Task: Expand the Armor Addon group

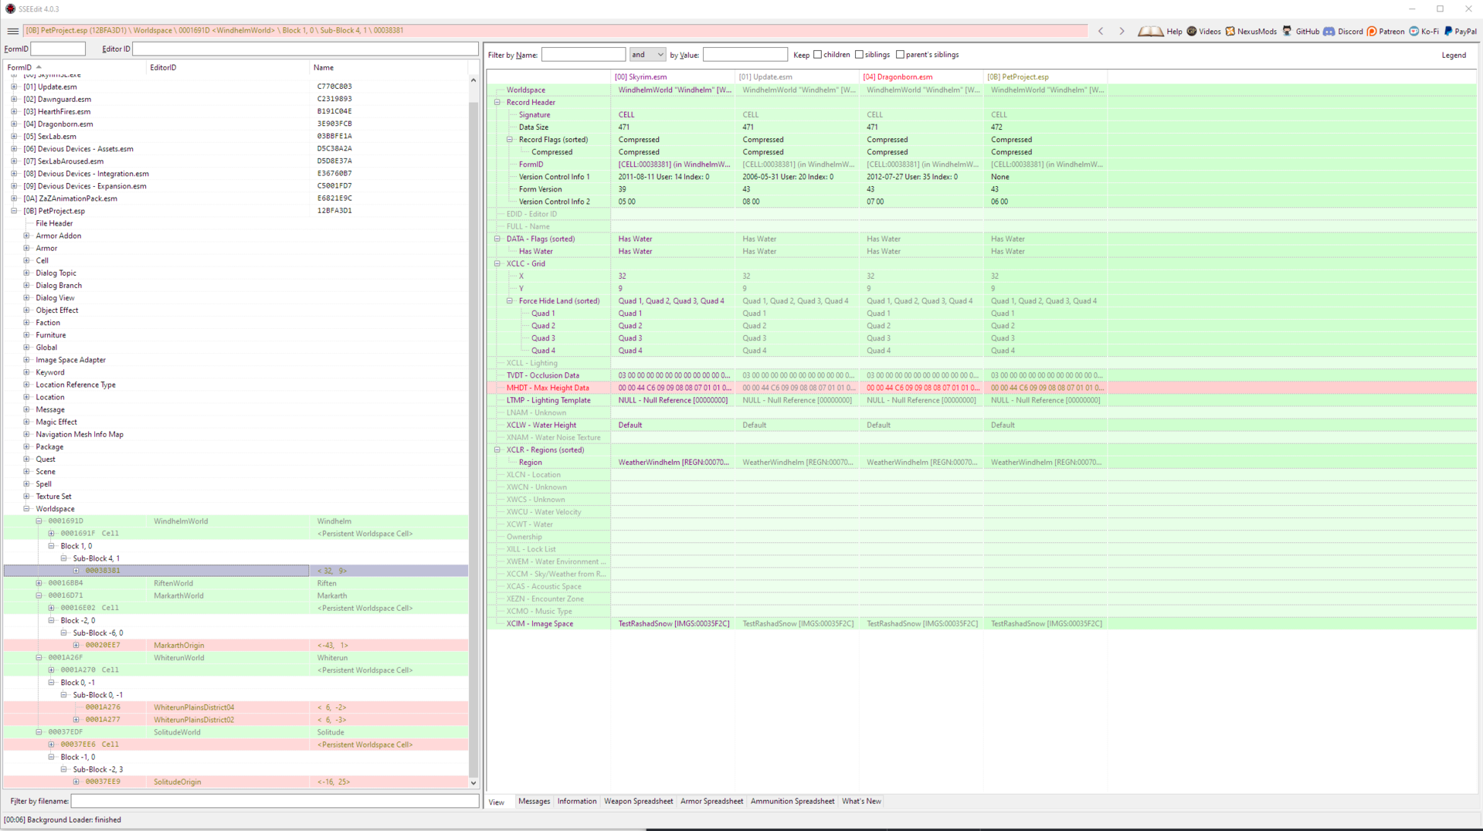Action: point(26,236)
